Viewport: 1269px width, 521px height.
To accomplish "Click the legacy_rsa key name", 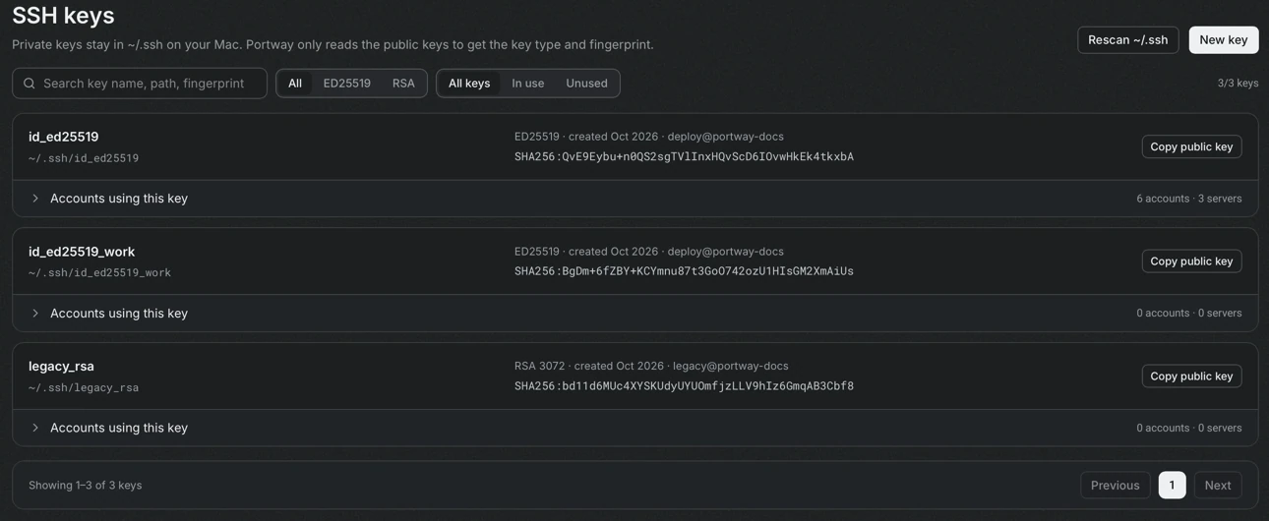I will tap(61, 367).
